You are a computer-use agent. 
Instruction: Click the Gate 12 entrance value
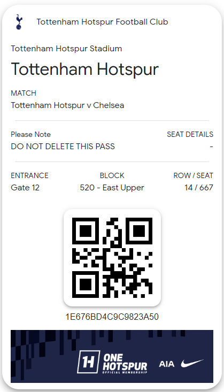coord(25,188)
